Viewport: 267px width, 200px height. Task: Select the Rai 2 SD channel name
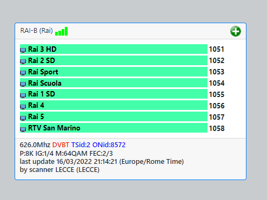[42, 60]
